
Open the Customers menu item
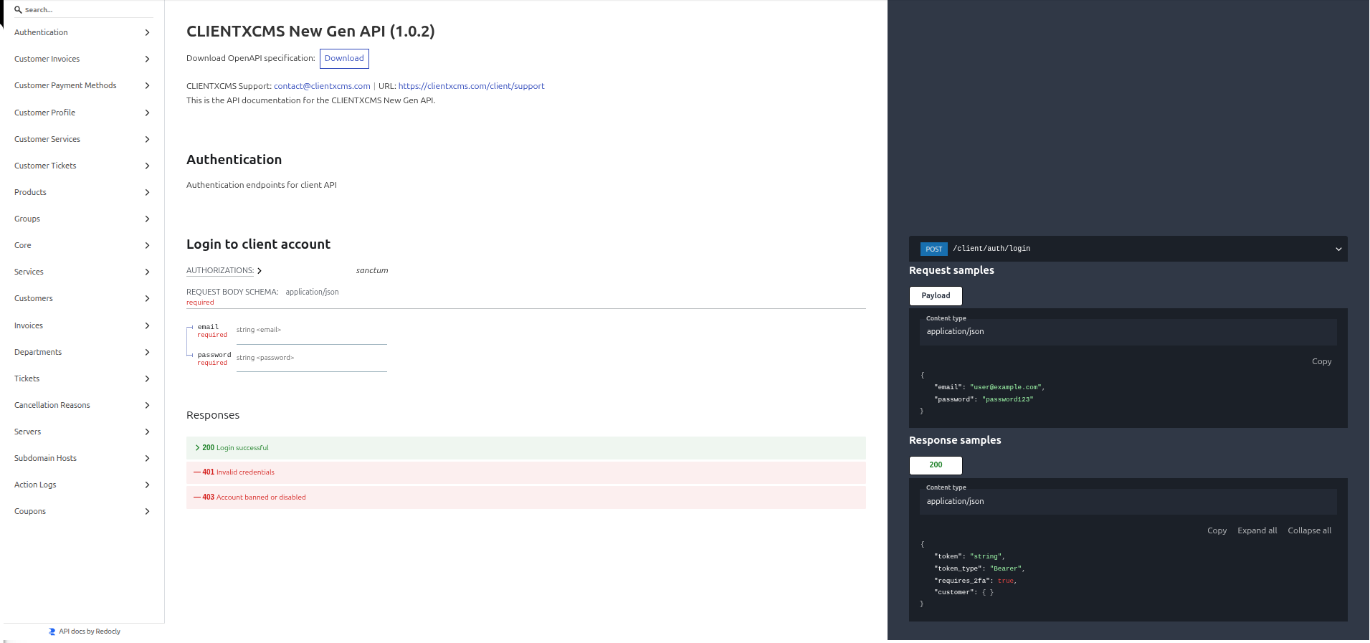click(x=82, y=298)
